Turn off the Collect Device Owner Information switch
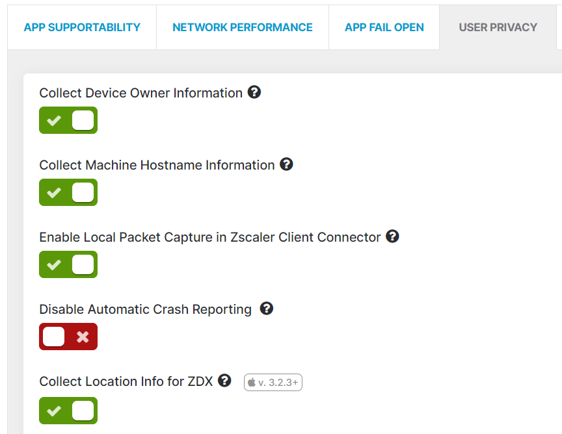Image resolution: width=562 pixels, height=434 pixels. (x=68, y=120)
